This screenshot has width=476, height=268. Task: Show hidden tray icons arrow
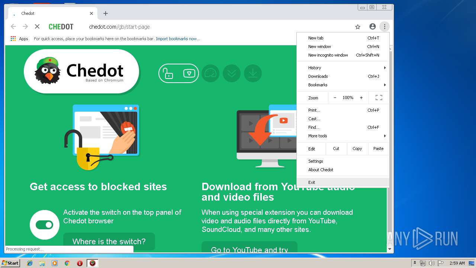tap(414, 263)
